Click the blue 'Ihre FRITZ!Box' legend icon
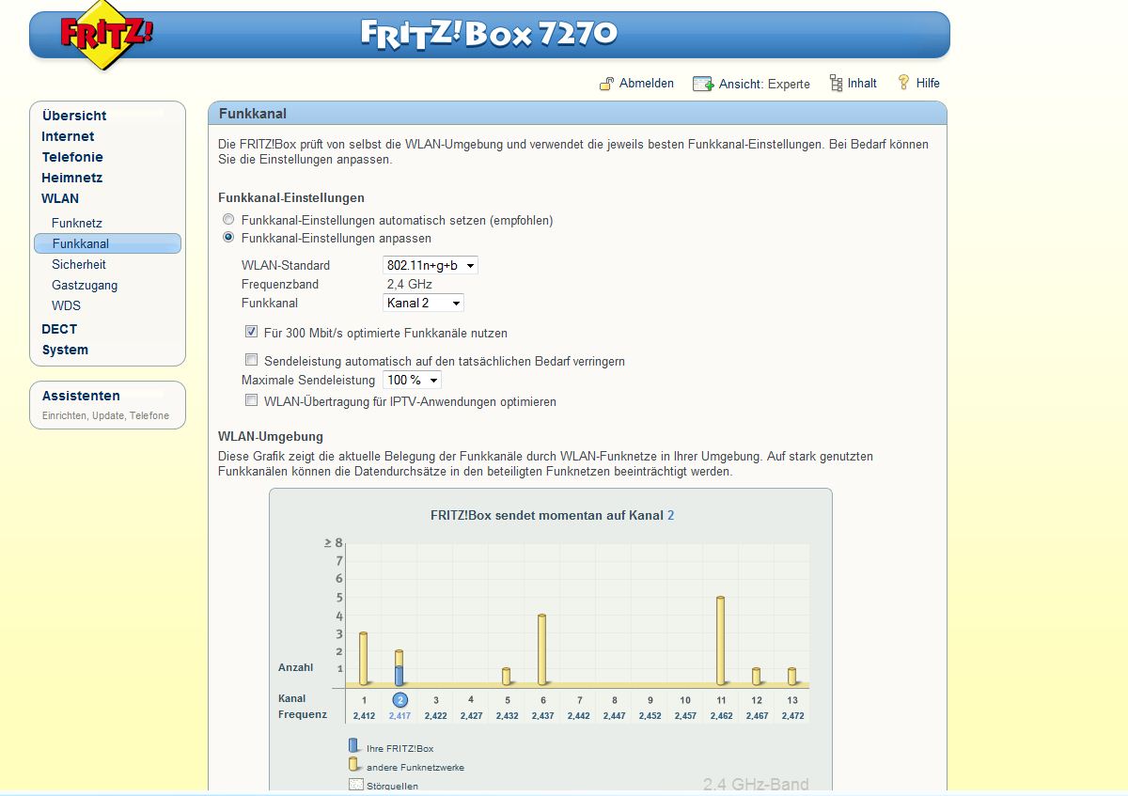Screen dimensions: 1128x796 [x=353, y=746]
